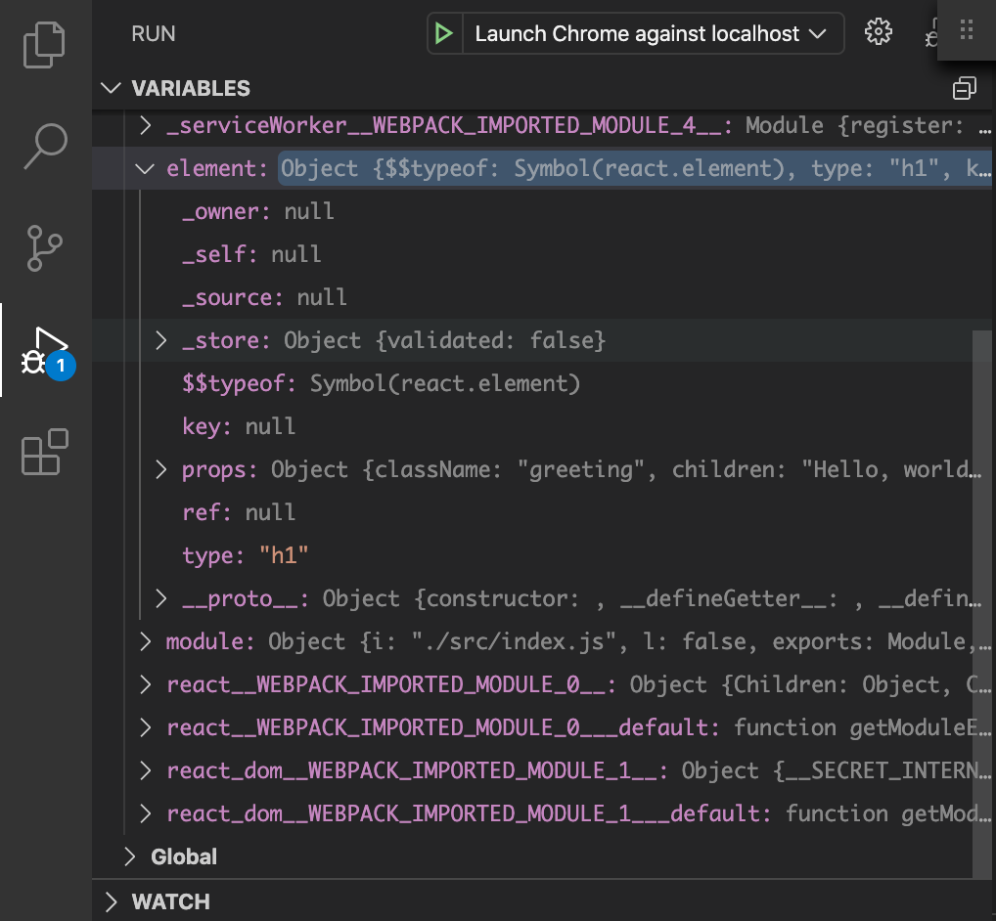996x921 pixels.
Task: Expand the props object
Action: click(x=160, y=469)
